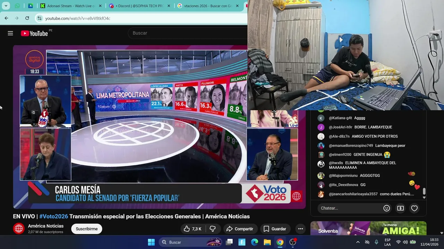View site information icon in address bar
Viewport: 444px width, 249px height.
[40, 18]
